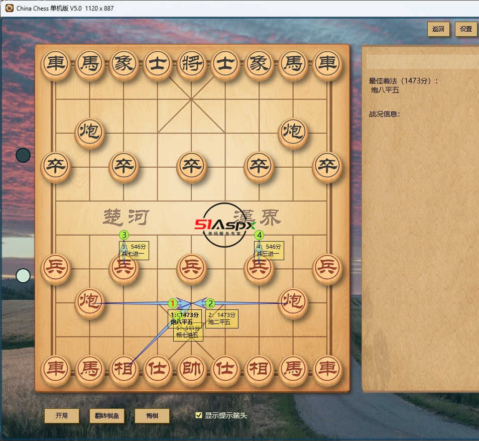Pick the leftmost black 卒 soldier
This screenshot has height=441, width=479.
coord(56,167)
